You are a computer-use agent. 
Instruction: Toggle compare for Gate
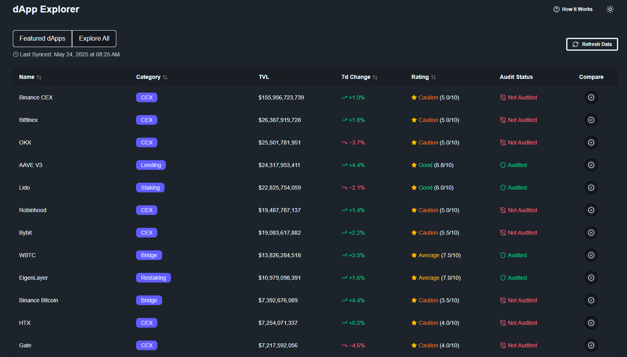pyautogui.click(x=591, y=345)
